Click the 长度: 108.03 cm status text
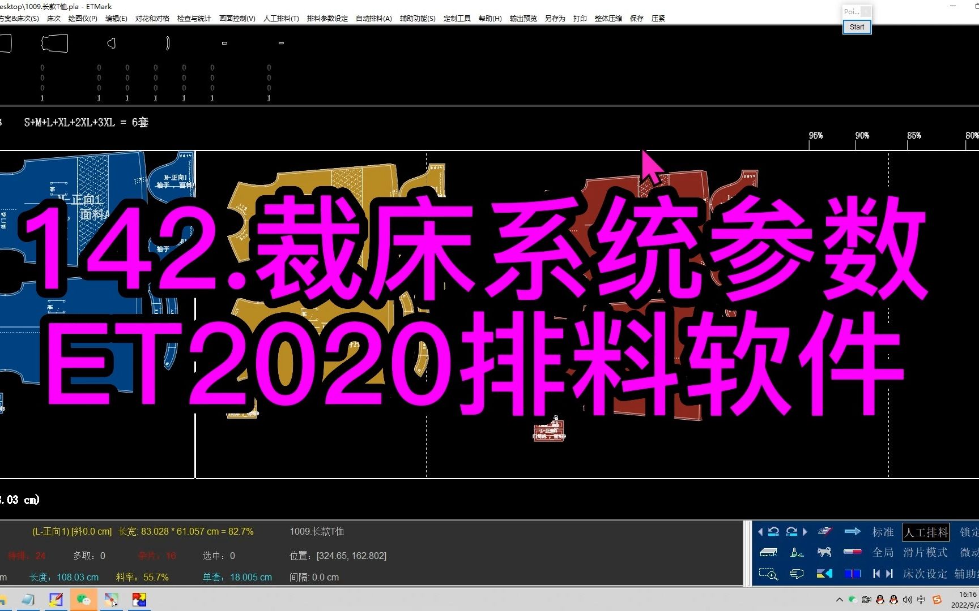This screenshot has width=979, height=611. 64,577
